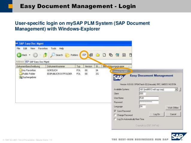Click FOL type in my Favorites row

click(x=78, y=70)
